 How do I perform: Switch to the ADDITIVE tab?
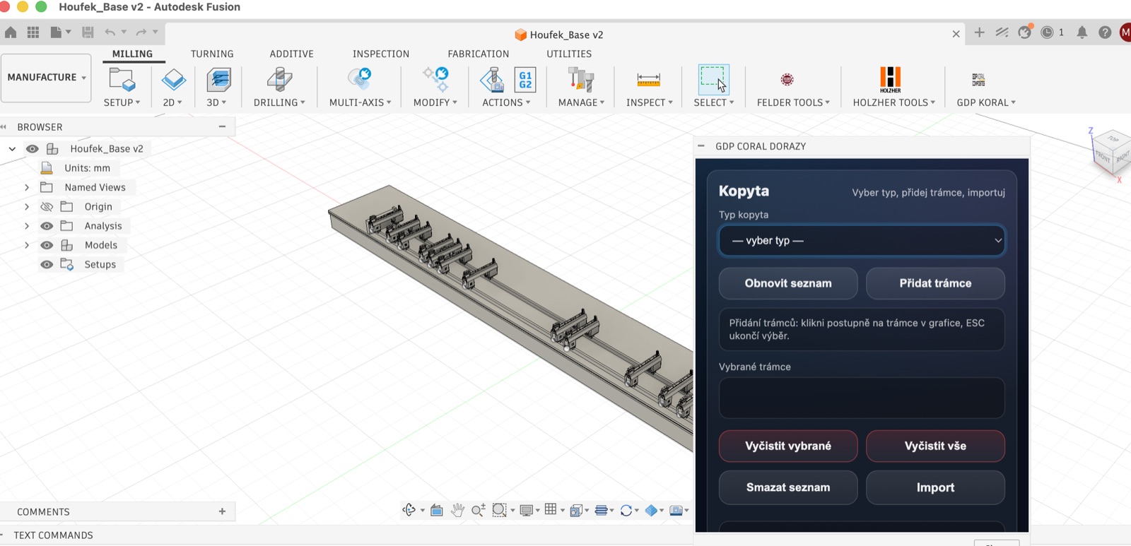(291, 54)
